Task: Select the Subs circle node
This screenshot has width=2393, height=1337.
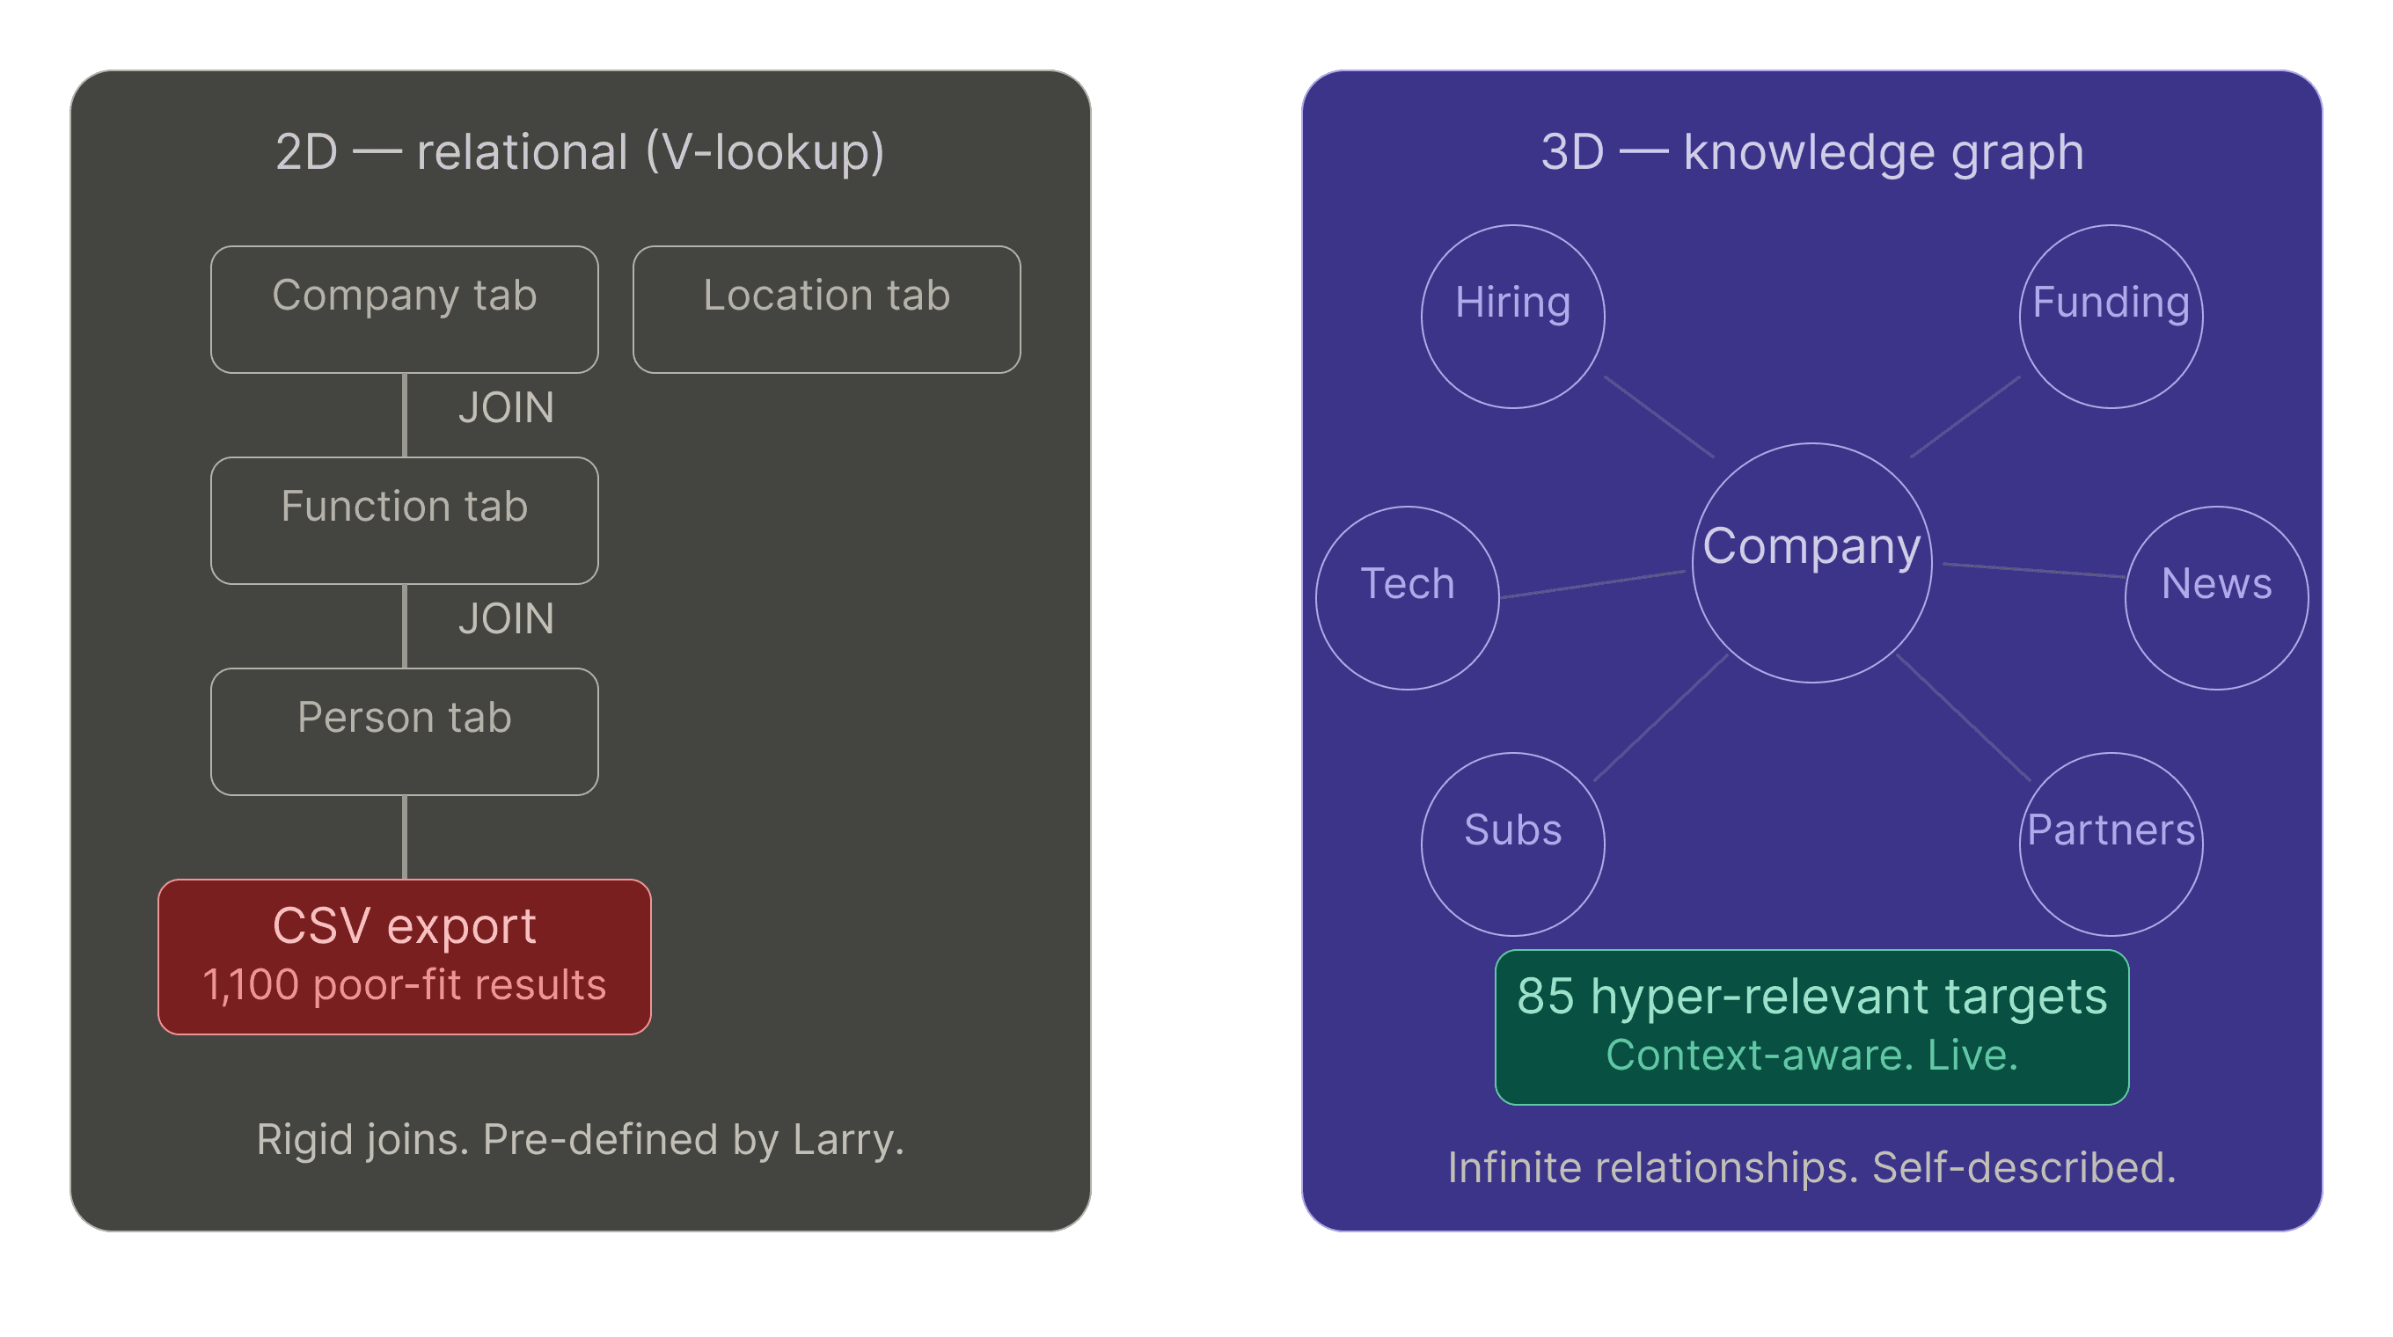Action: (1512, 843)
